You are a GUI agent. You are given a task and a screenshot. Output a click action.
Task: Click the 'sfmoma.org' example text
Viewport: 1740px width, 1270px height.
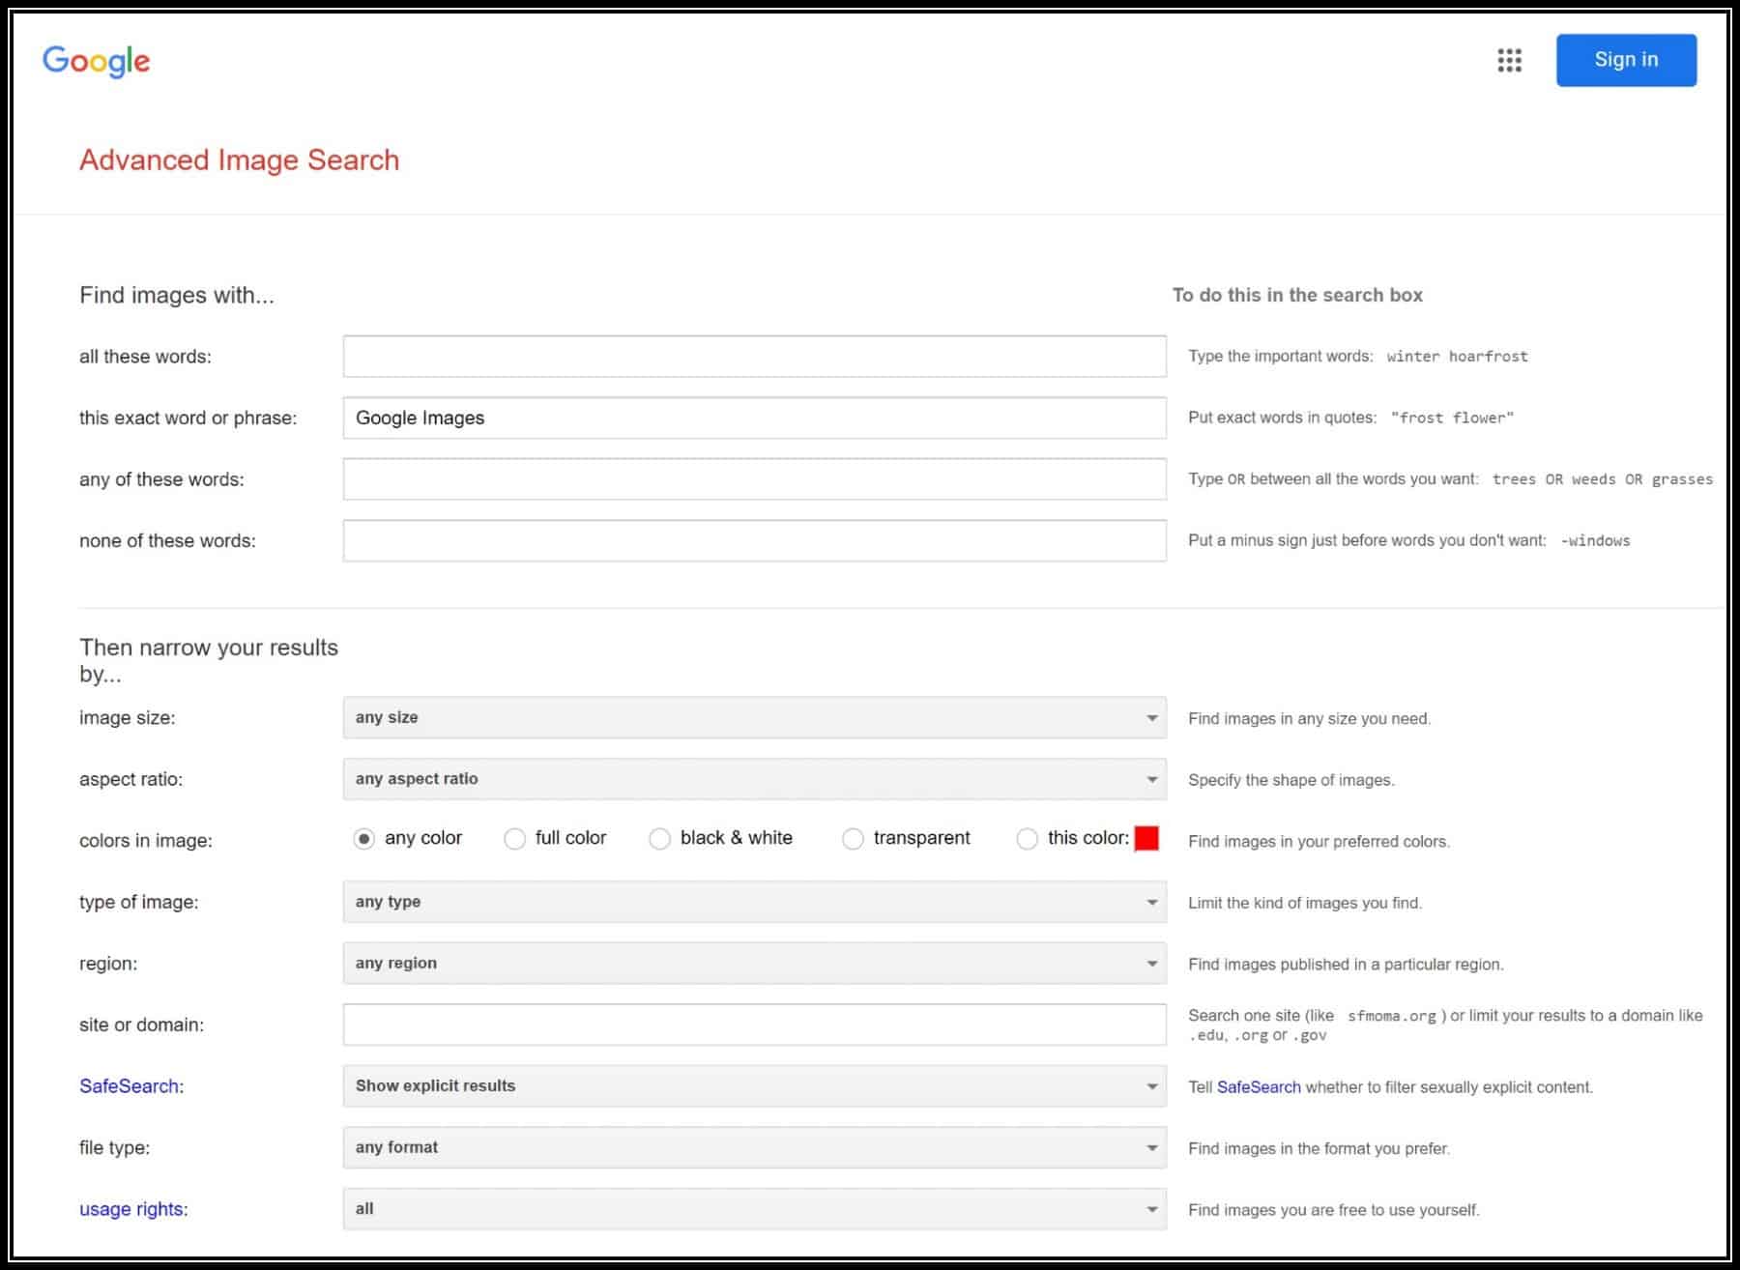point(1391,1016)
